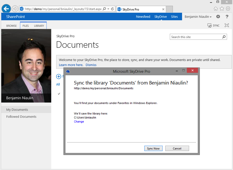Click the browser address bar URL
Image resolution: width=233 pixels, height=170 pixels.
click(x=63, y=9)
